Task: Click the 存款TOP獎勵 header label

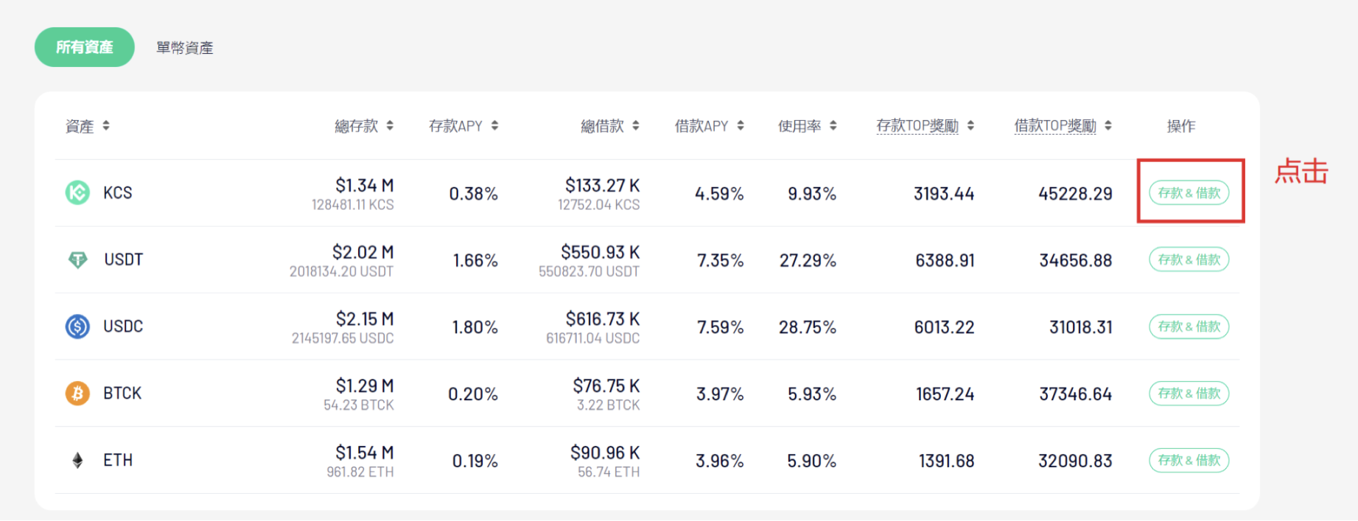Action: [x=917, y=126]
